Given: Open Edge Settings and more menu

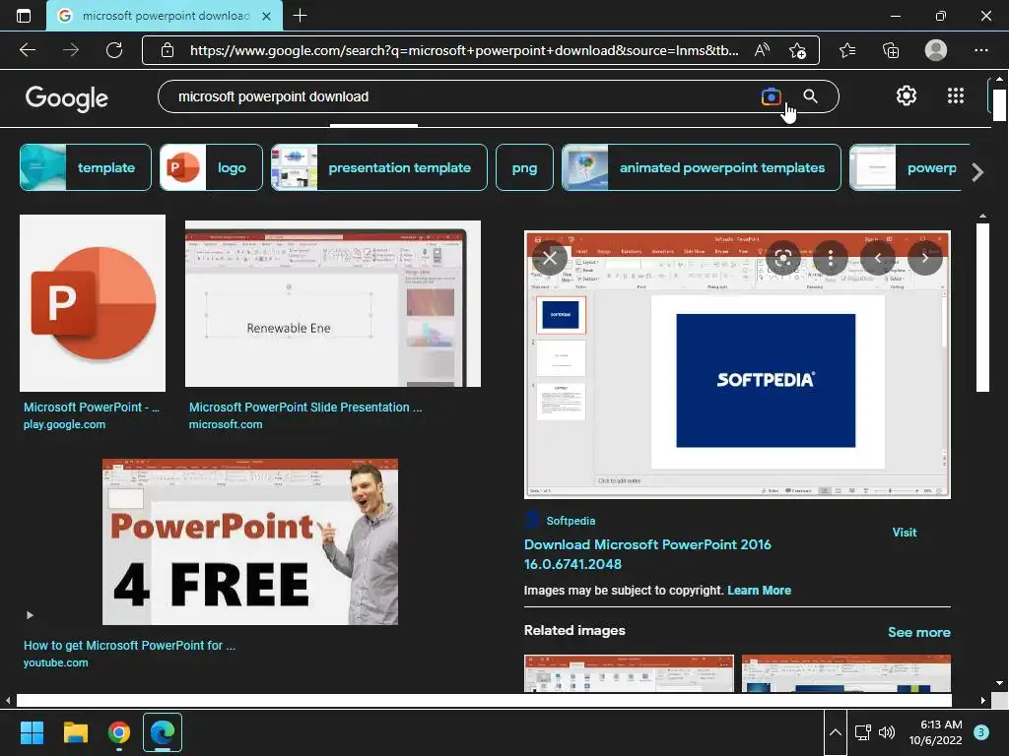Looking at the screenshot, I should tap(980, 50).
